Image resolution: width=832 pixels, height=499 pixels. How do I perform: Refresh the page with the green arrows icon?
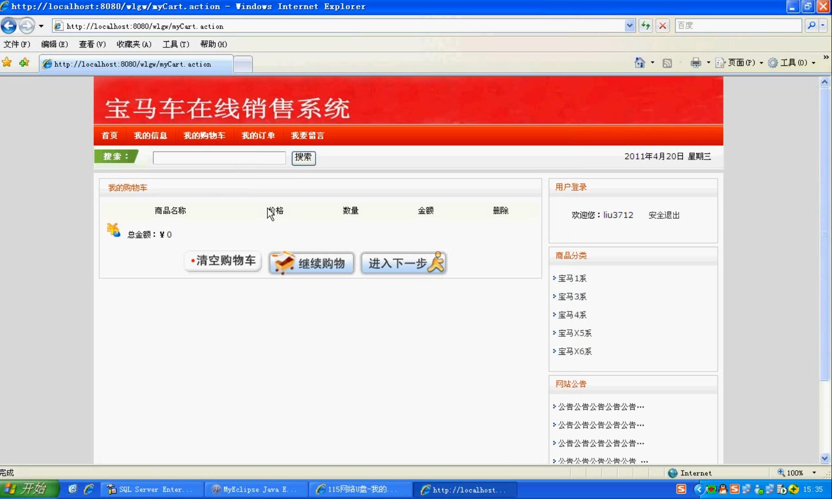[646, 26]
